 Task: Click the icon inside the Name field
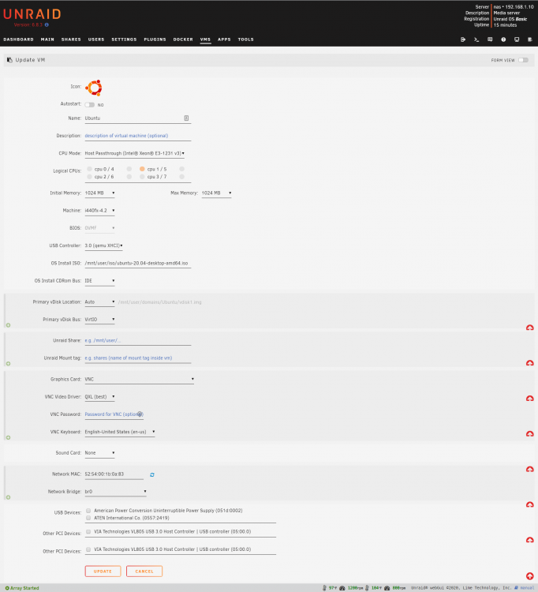pyautogui.click(x=186, y=118)
